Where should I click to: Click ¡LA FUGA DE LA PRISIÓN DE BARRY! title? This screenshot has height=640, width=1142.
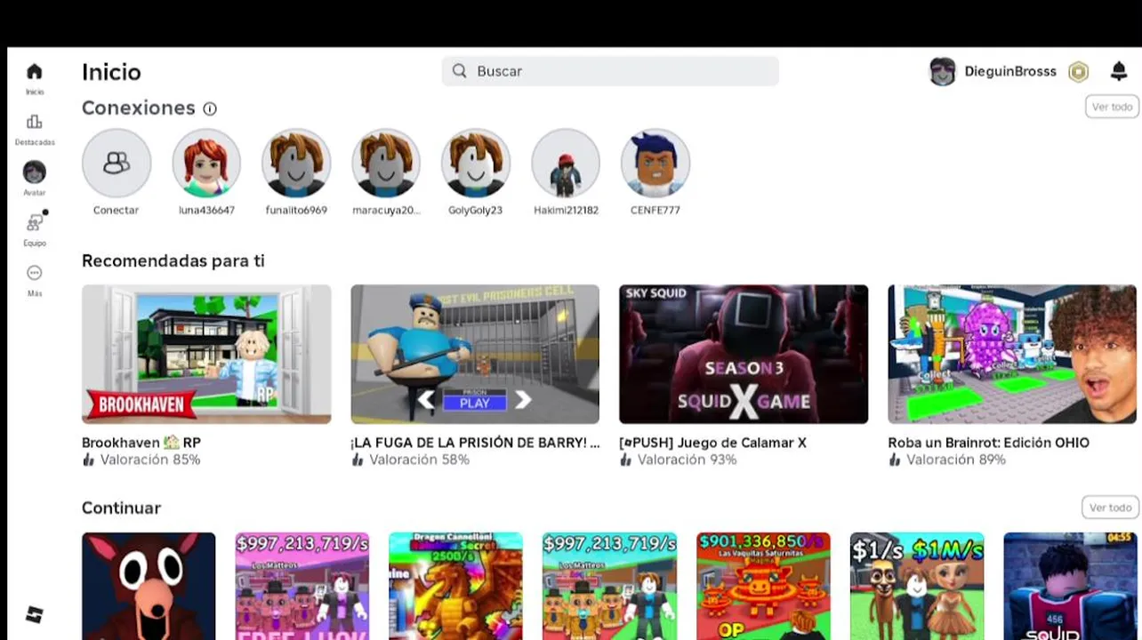[x=475, y=443]
